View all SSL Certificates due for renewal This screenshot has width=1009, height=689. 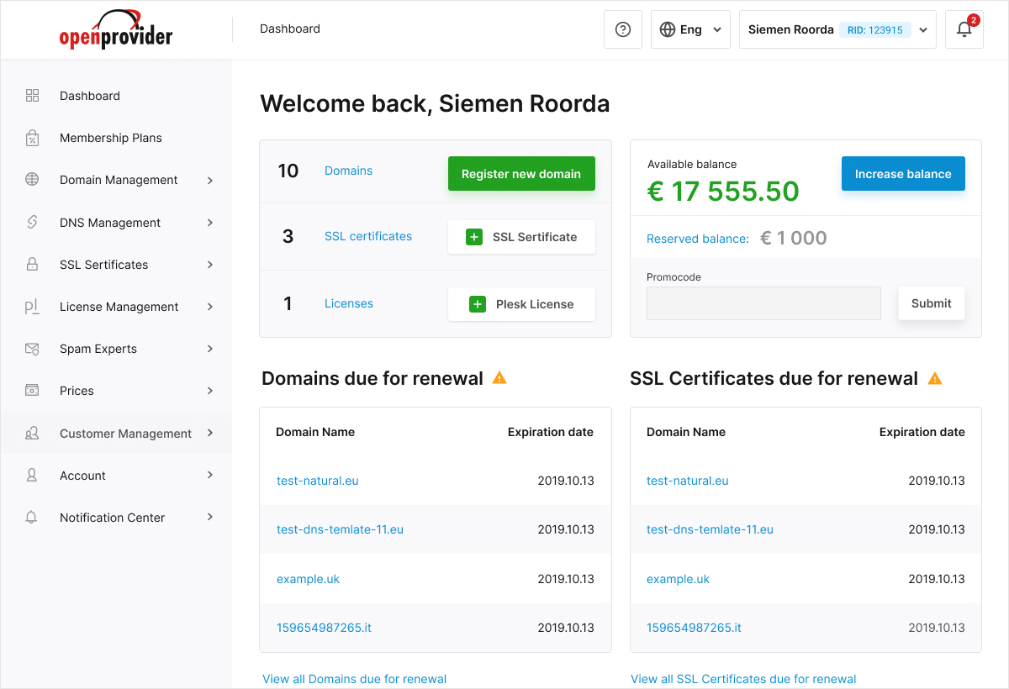pos(743,679)
